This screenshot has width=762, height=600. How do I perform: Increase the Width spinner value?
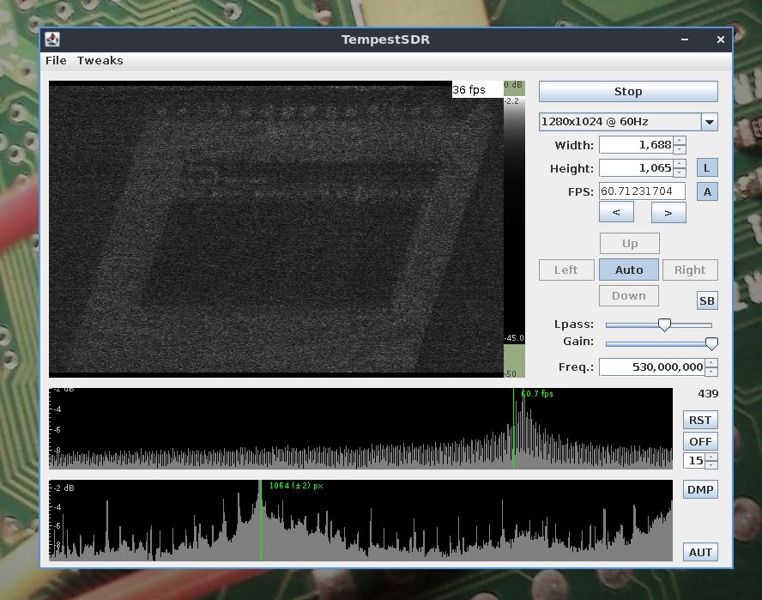680,141
